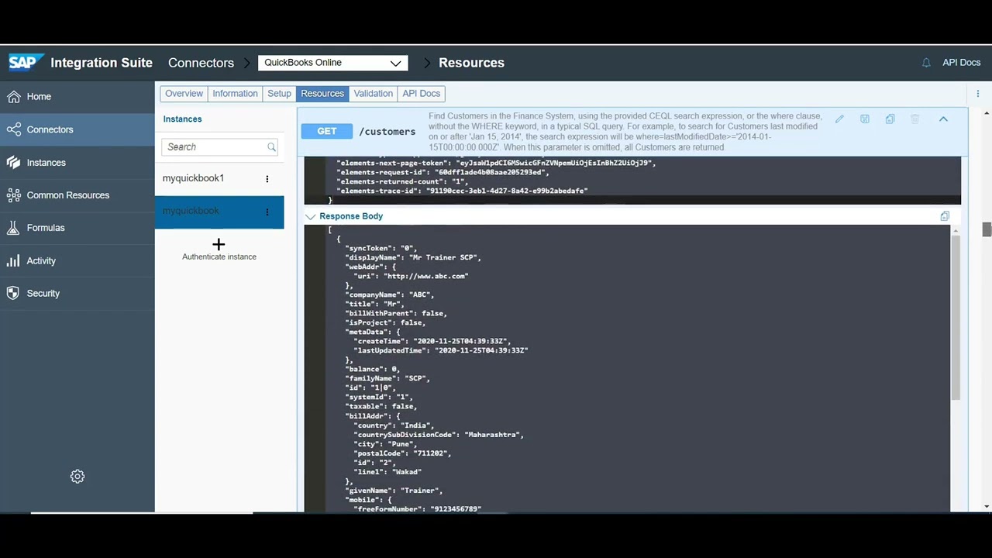Image resolution: width=992 pixels, height=558 pixels.
Task: Open the QuickBooks Online connector dropdown
Action: 333,63
